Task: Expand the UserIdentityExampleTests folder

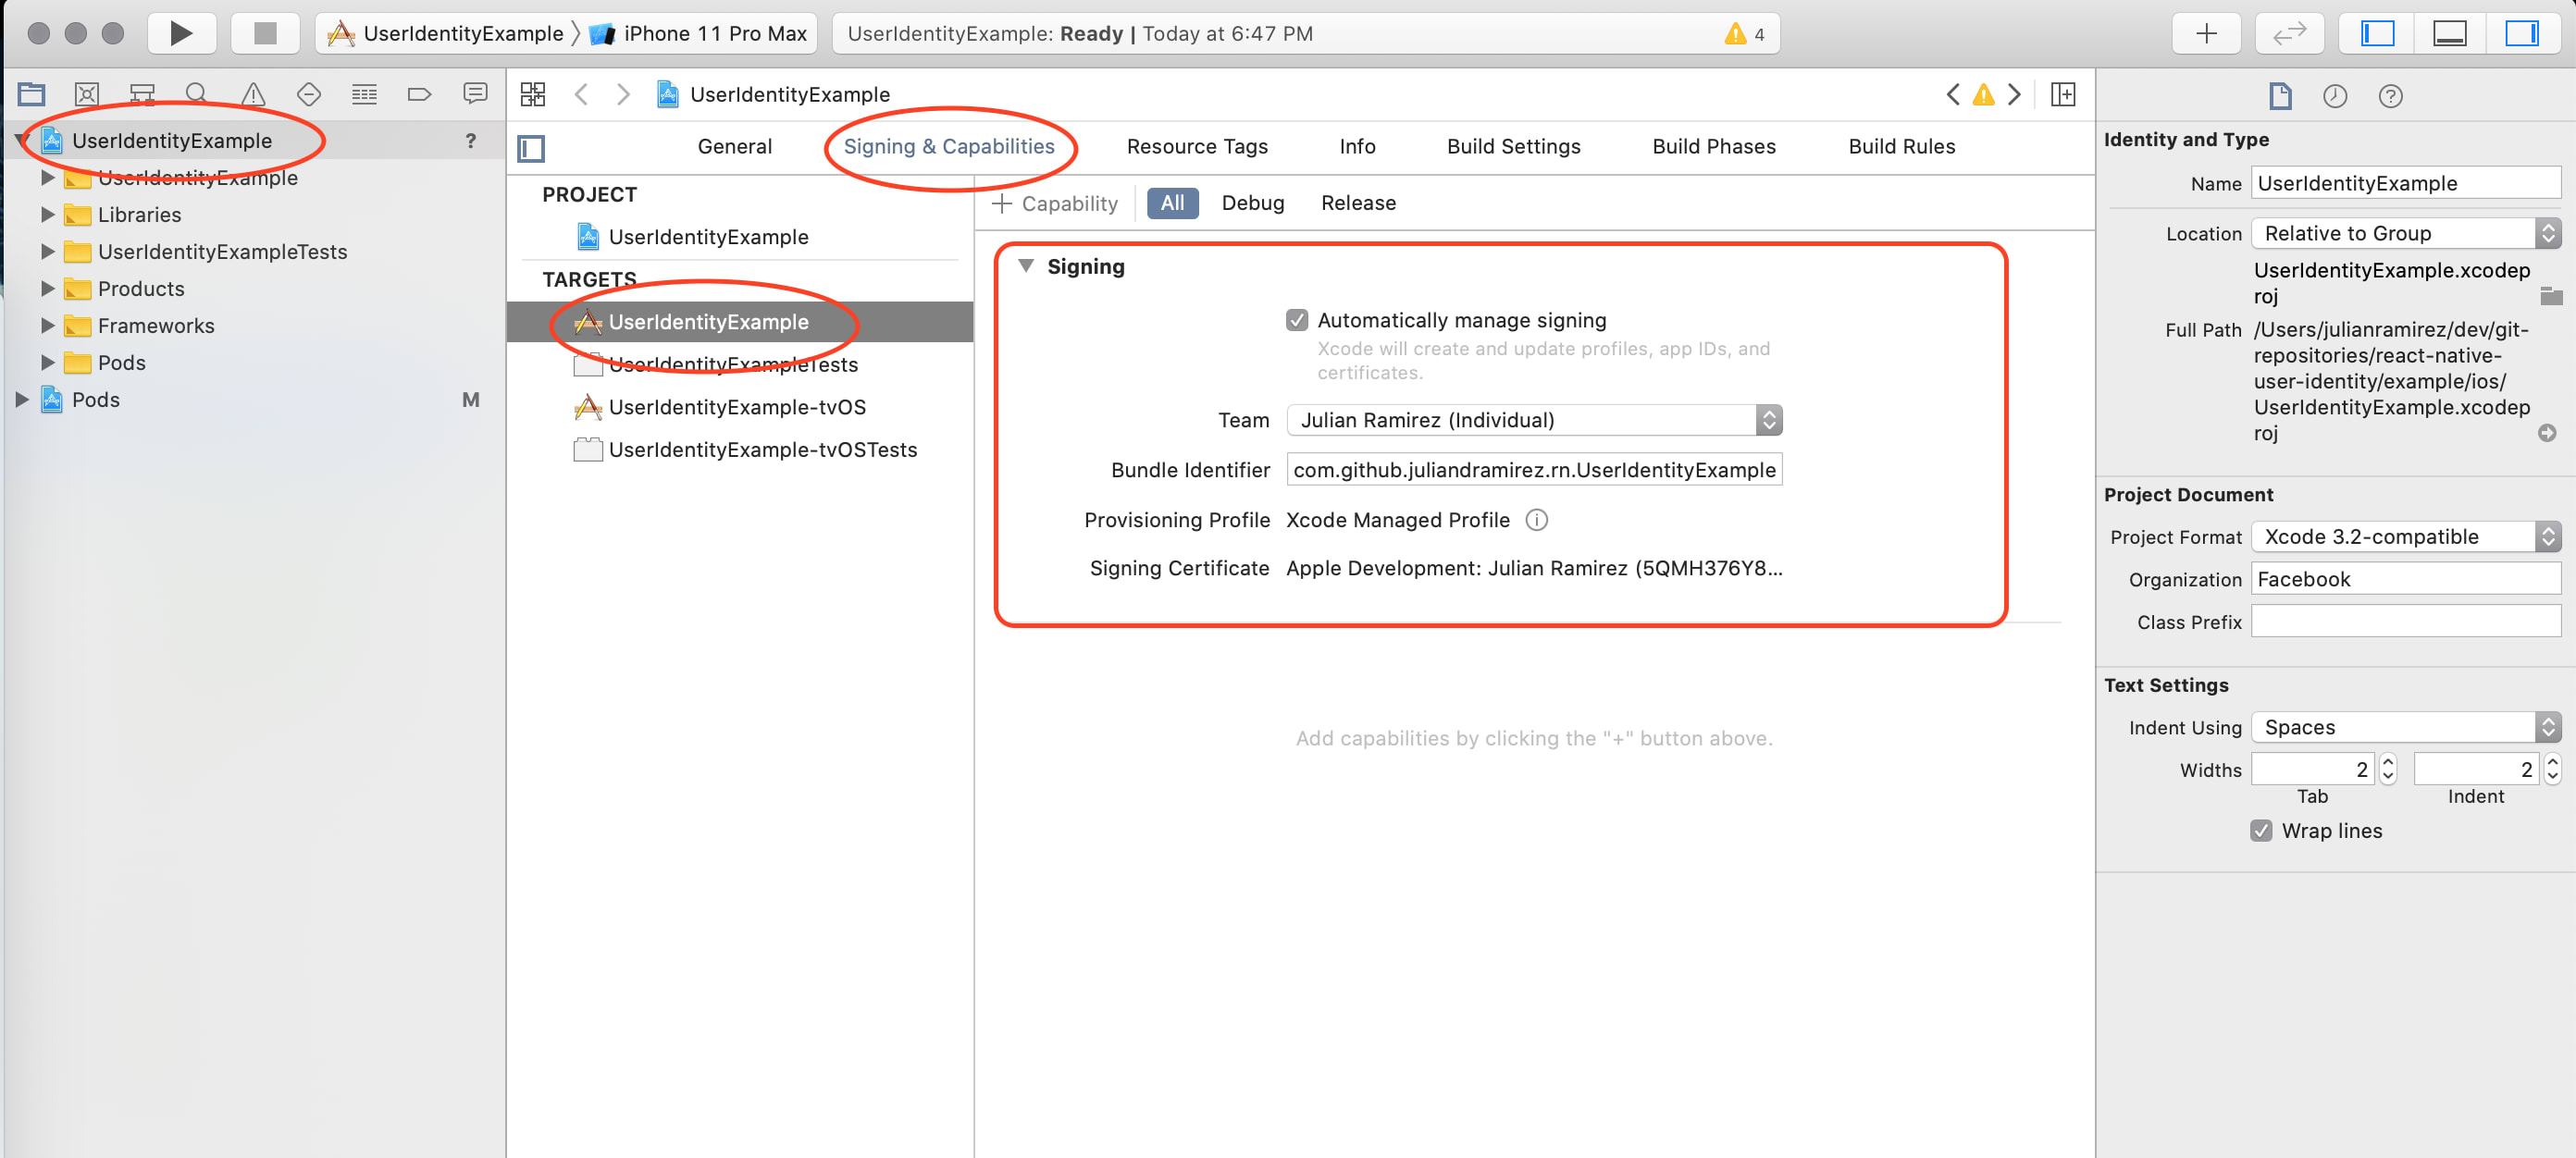Action: coord(47,251)
